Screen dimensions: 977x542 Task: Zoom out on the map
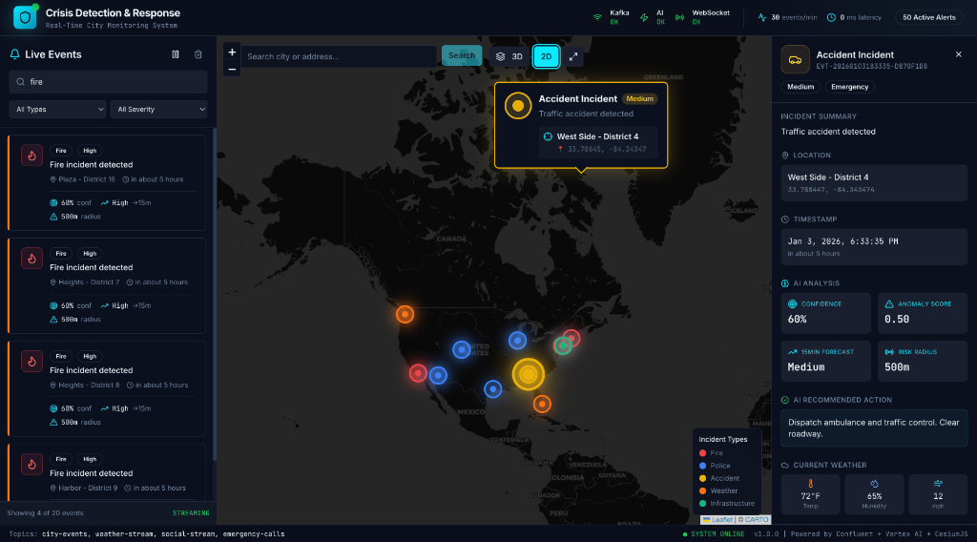click(232, 69)
